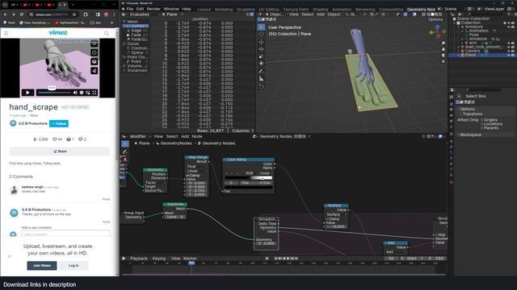Open Linear interpolation dropdown in Color Ramp
The image size is (517, 290).
[265, 173]
